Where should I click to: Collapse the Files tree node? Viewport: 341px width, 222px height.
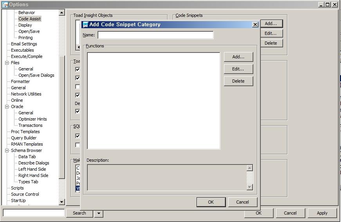(x=7, y=63)
